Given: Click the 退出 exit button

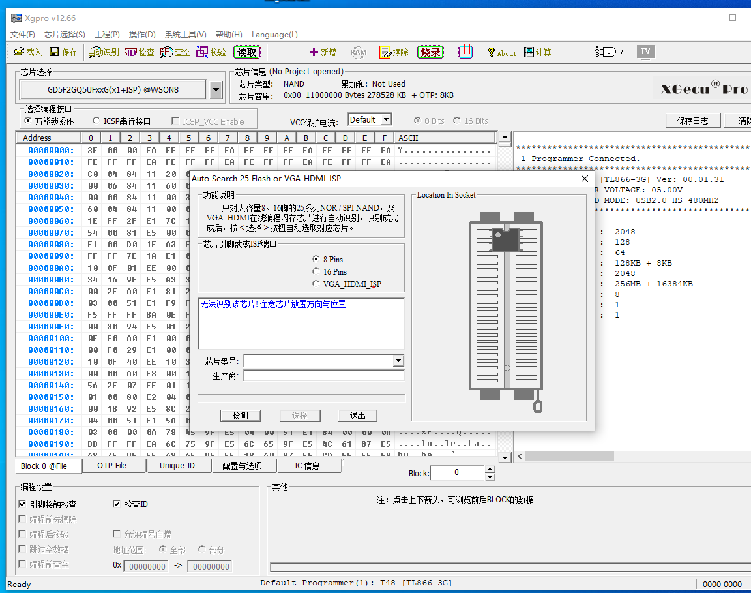Looking at the screenshot, I should tap(357, 416).
